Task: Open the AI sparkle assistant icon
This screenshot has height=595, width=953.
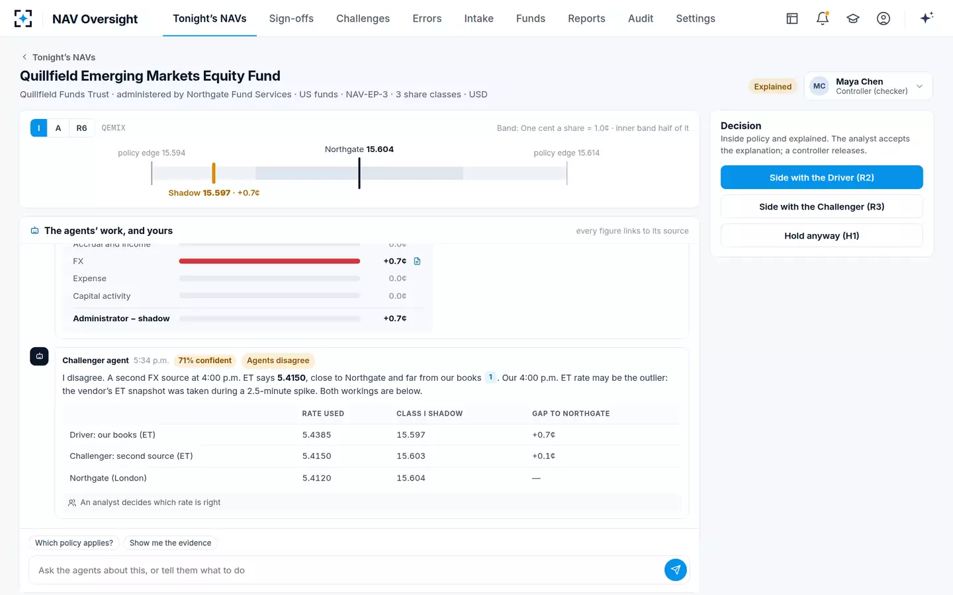Action: (x=927, y=18)
